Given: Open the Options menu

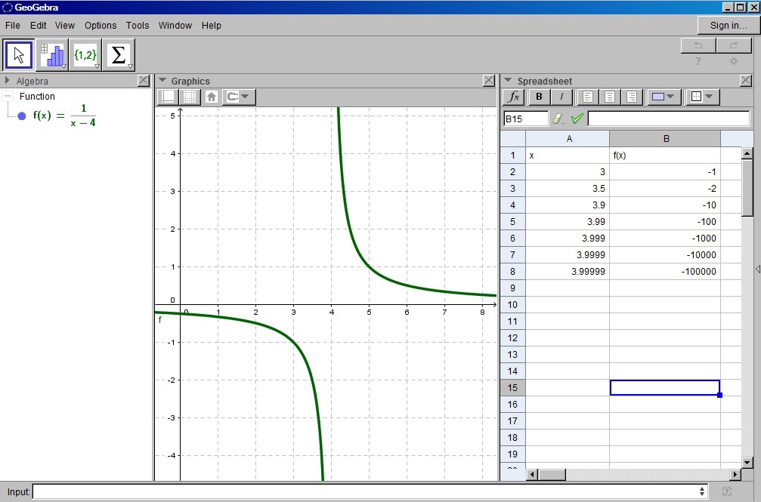Looking at the screenshot, I should (x=101, y=25).
